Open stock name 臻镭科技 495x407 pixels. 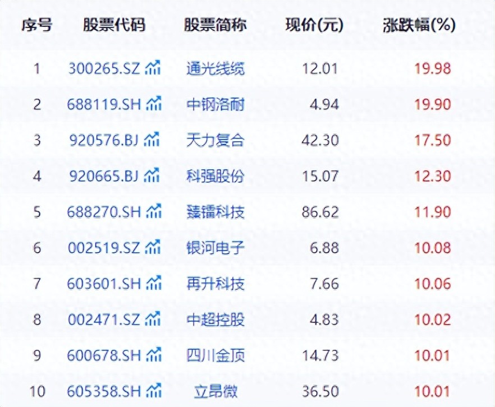coord(216,212)
